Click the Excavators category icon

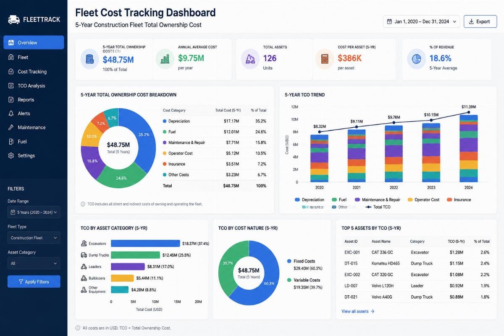point(83,243)
